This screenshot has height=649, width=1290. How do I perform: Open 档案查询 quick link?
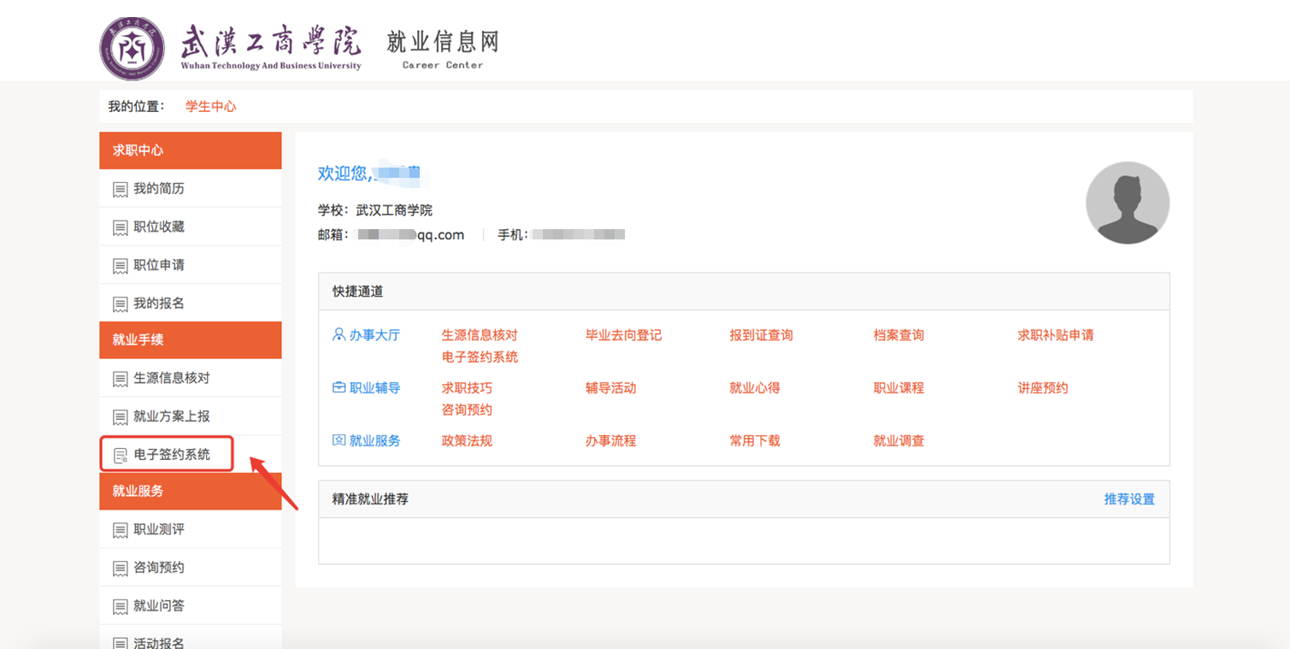pos(898,335)
